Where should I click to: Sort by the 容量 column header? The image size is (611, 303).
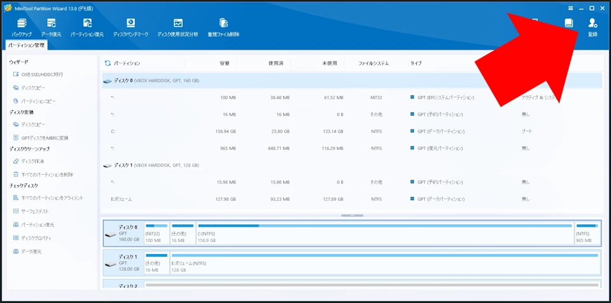225,63
